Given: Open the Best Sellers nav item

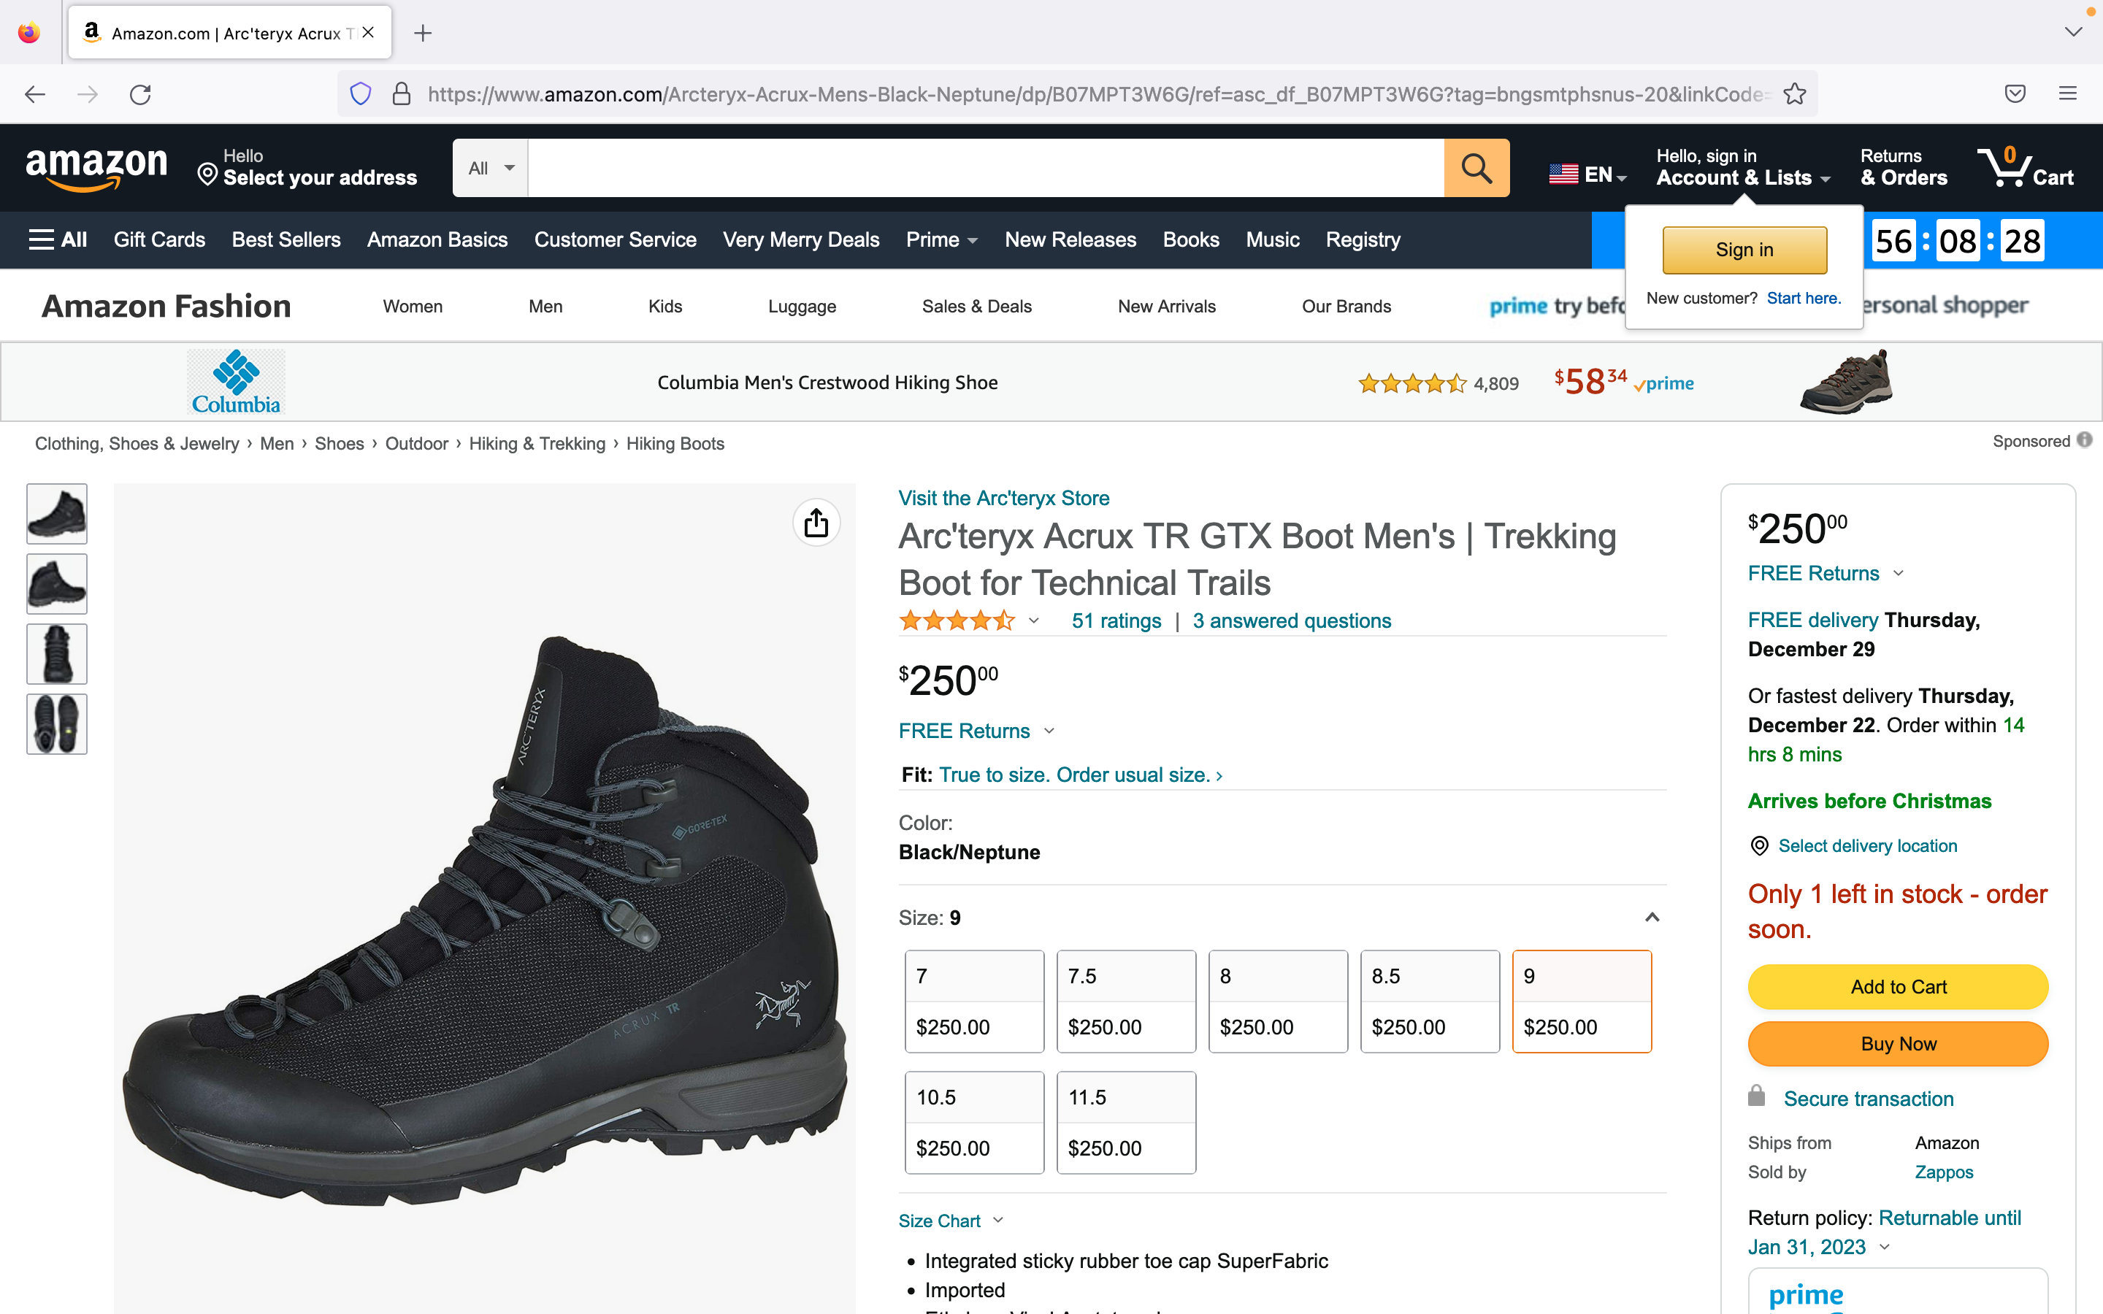Looking at the screenshot, I should [x=286, y=240].
